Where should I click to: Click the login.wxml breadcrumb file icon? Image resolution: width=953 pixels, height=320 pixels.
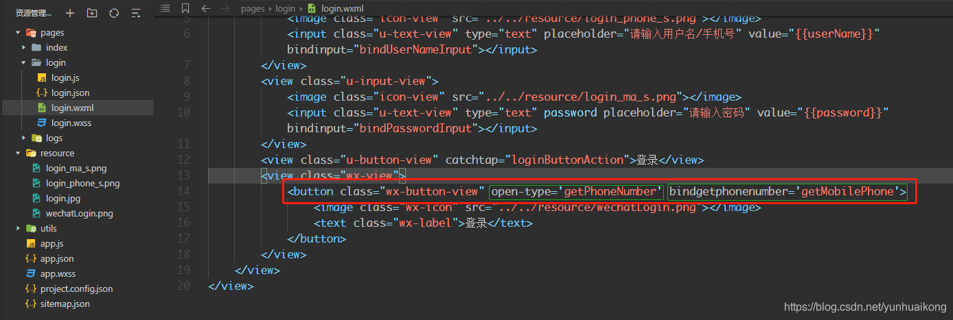tap(312, 8)
